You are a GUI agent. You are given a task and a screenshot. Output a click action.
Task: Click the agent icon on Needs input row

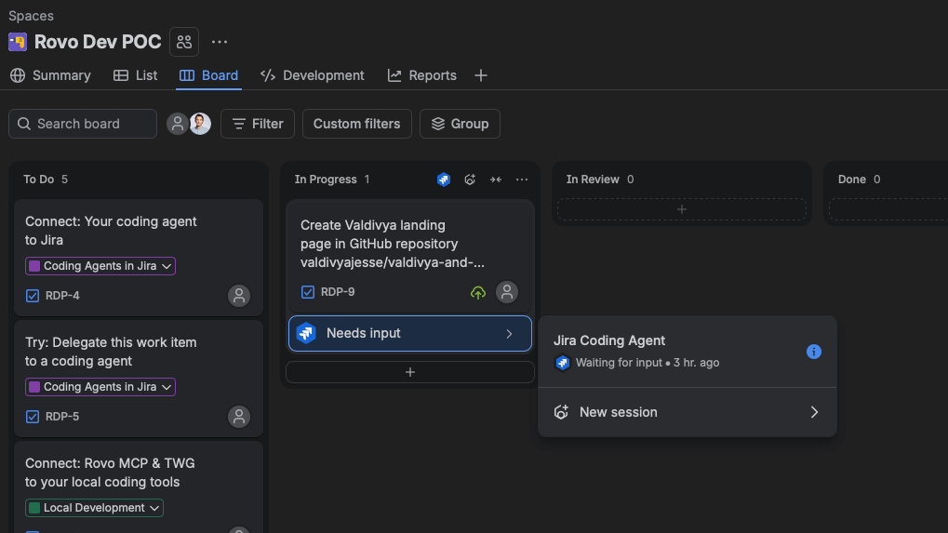(306, 333)
